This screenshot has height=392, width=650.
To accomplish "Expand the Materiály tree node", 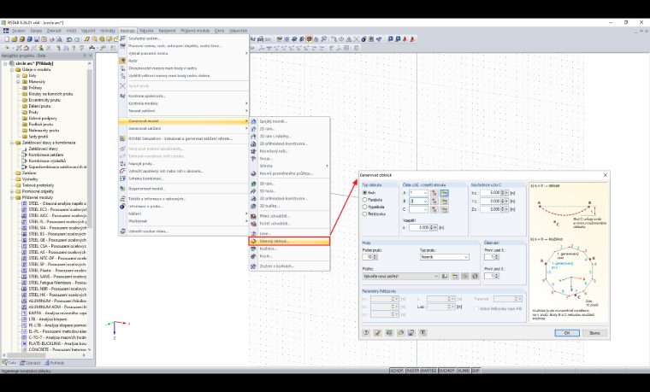I will coord(18,82).
